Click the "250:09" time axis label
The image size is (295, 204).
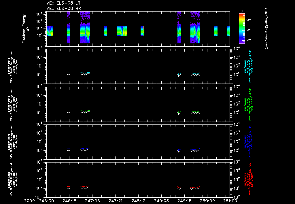click(207, 201)
